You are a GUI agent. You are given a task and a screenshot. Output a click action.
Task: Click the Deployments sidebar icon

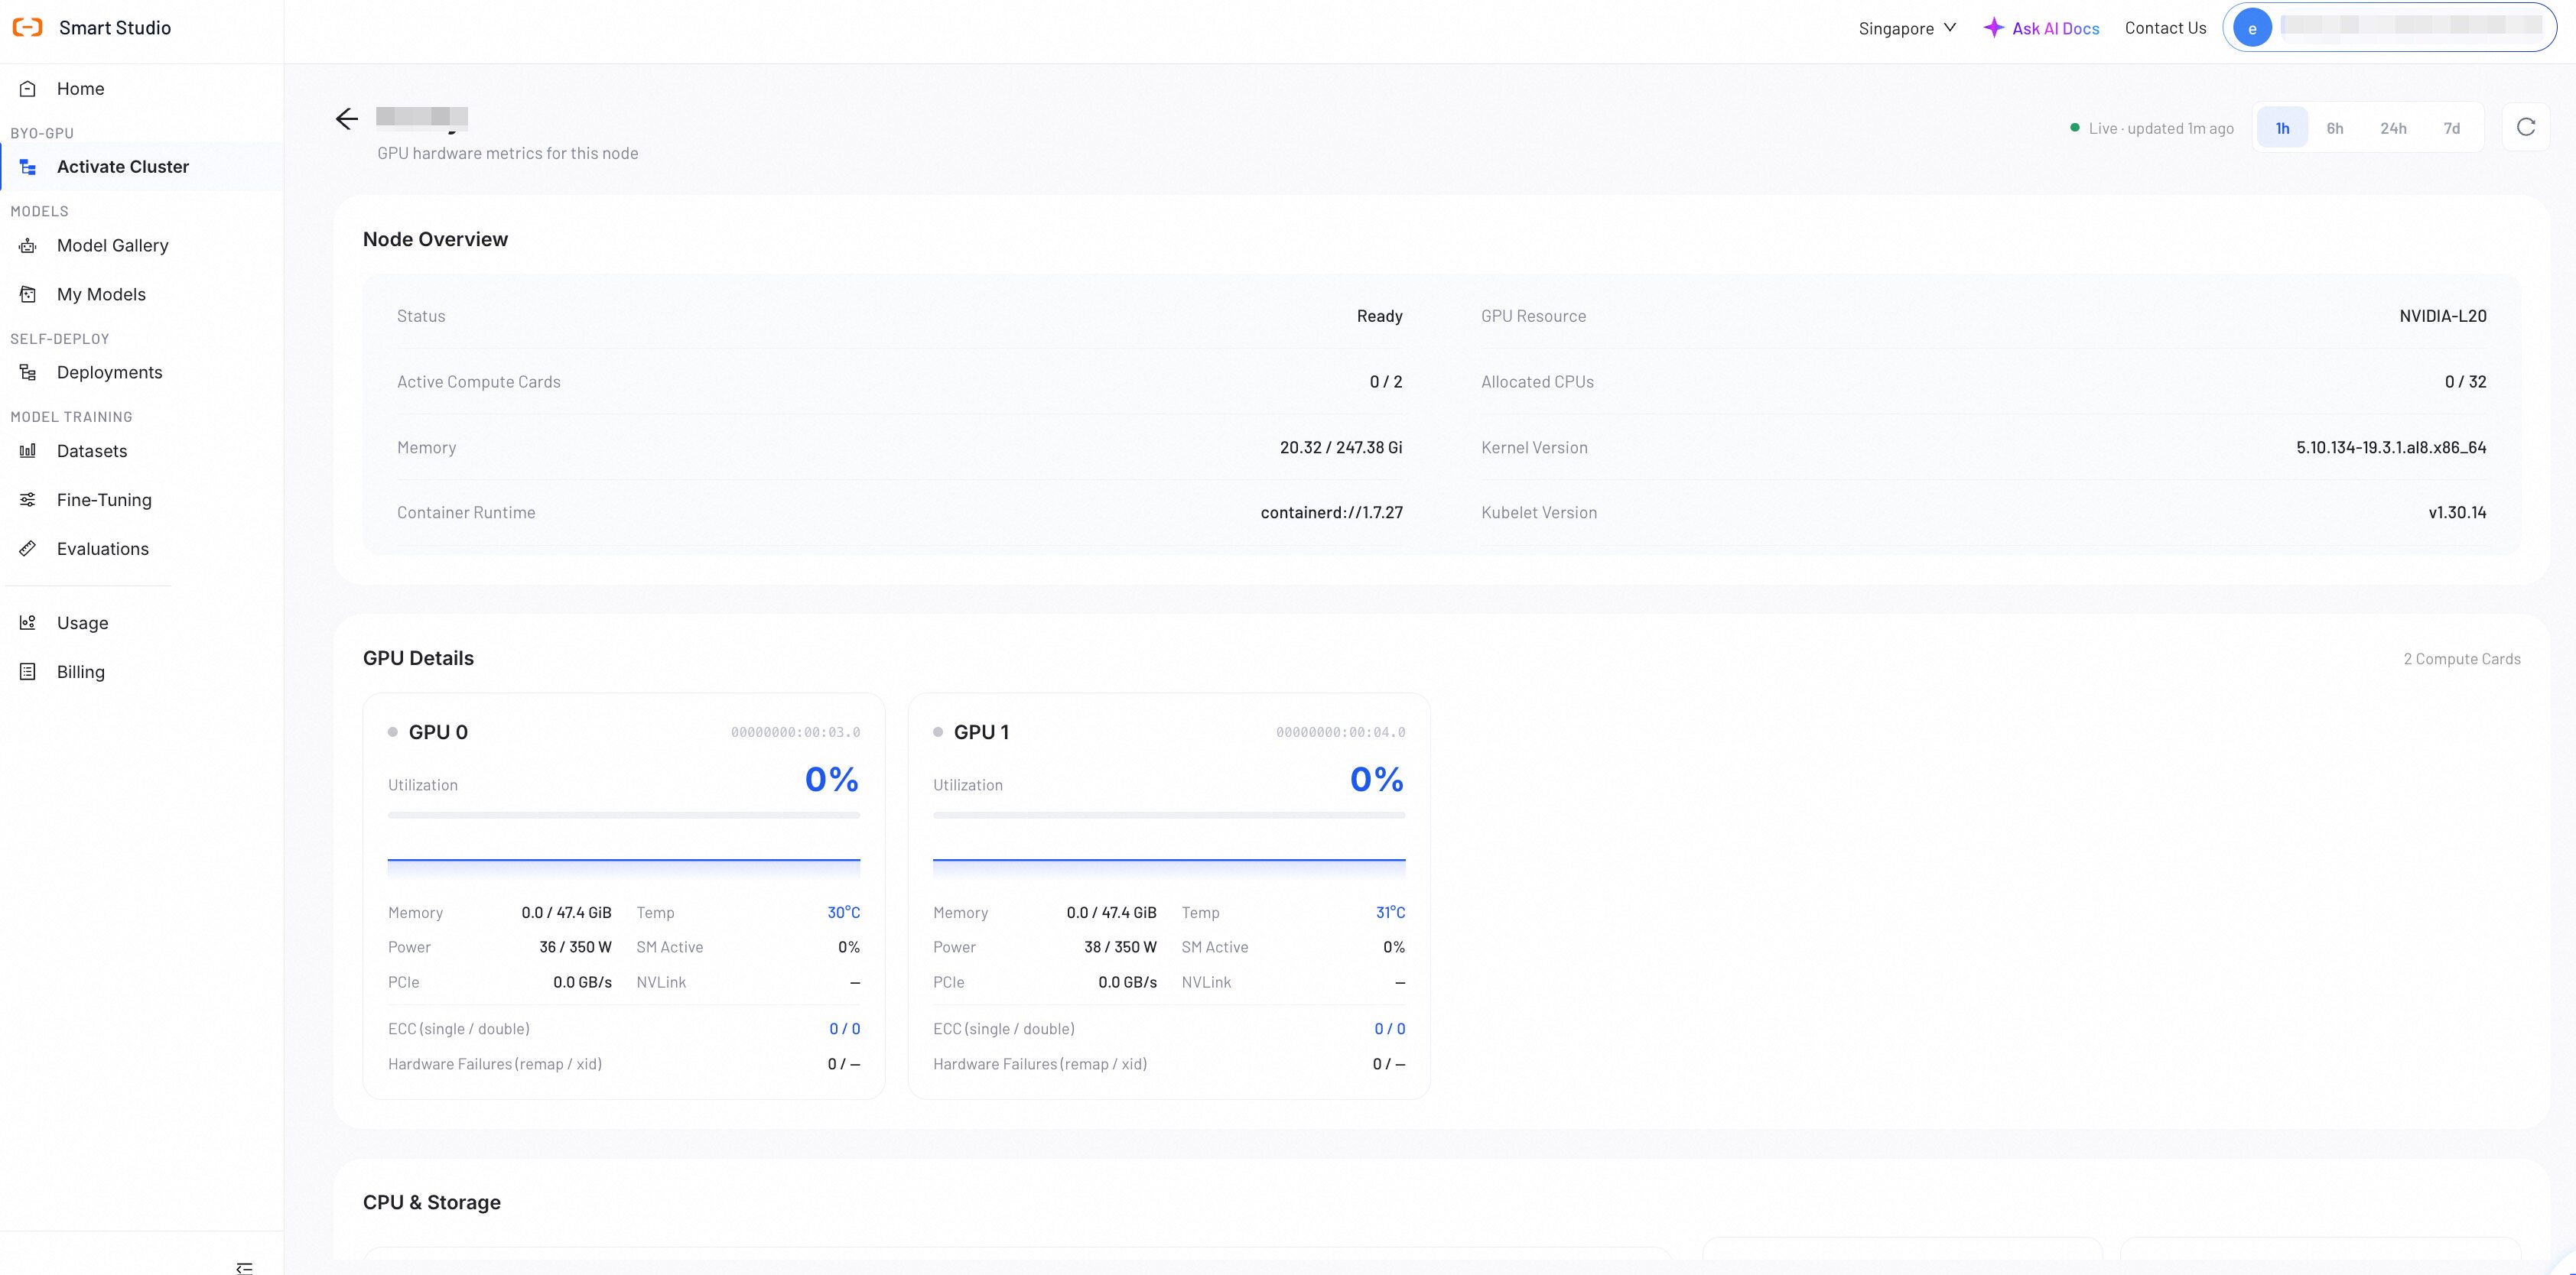pyautogui.click(x=28, y=373)
